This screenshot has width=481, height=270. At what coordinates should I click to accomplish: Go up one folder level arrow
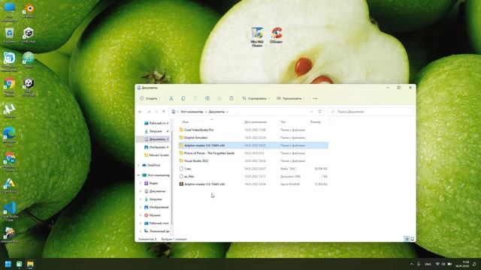[164, 112]
